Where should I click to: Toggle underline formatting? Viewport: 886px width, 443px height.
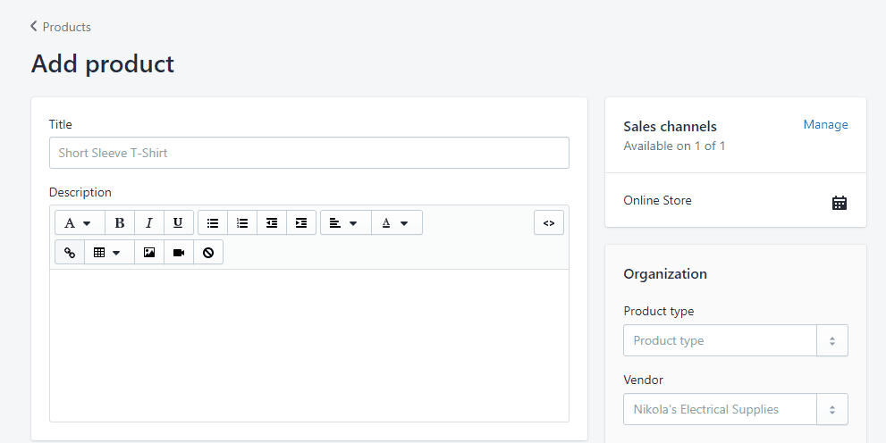tap(179, 223)
